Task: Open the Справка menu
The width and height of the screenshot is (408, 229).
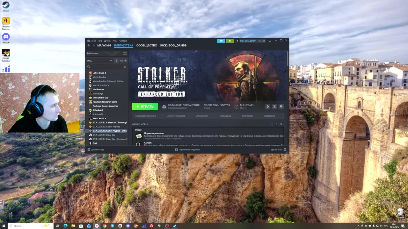Action: coord(123,41)
